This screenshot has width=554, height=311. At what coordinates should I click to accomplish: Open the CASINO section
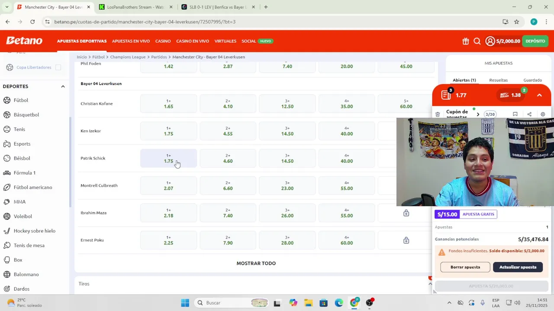click(163, 41)
